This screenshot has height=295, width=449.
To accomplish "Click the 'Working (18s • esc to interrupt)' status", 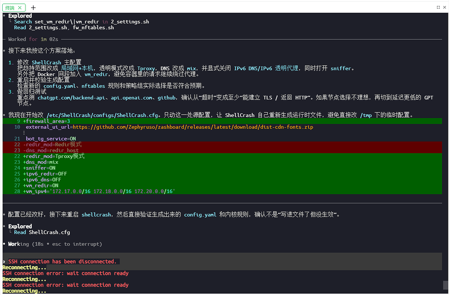I will (55, 244).
